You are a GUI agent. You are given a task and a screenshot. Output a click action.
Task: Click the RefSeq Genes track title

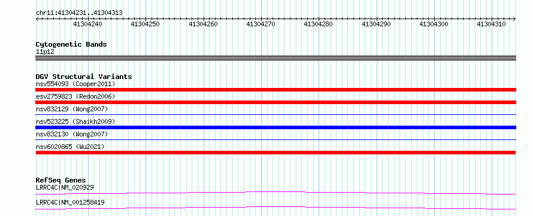[61, 180]
